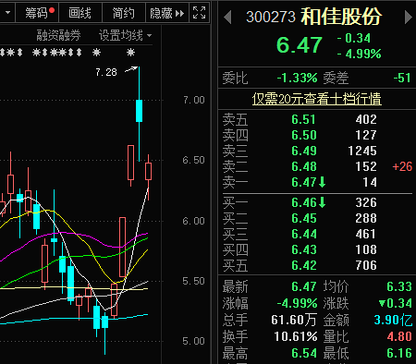Click the down arrow beside 卖一 price 6.47
Image resolution: width=416 pixels, height=364 pixels.
pos(322,182)
